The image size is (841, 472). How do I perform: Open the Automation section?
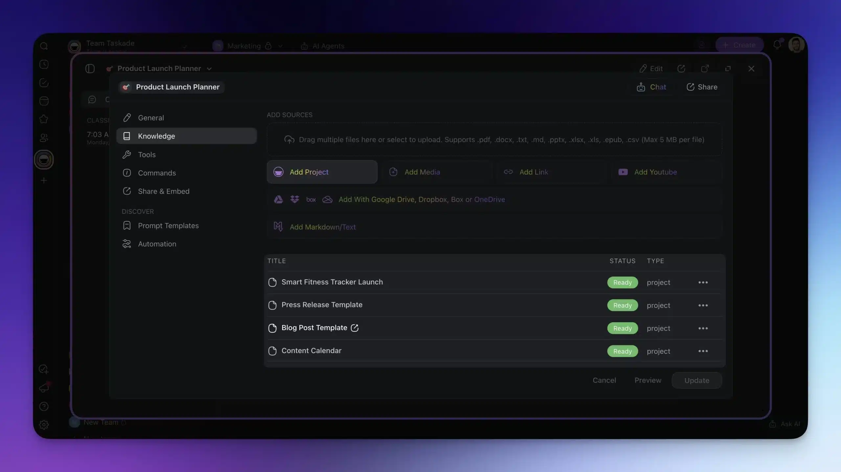[157, 244]
